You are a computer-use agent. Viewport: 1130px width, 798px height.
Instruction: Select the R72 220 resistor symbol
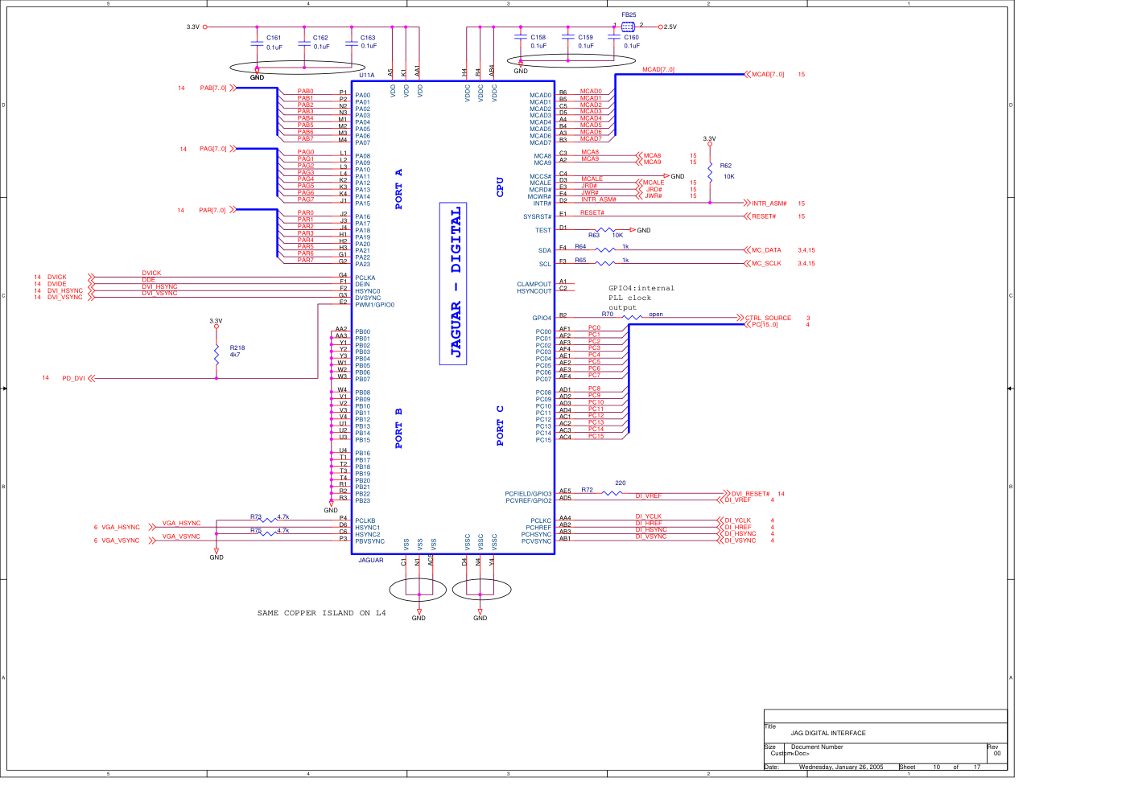click(612, 493)
